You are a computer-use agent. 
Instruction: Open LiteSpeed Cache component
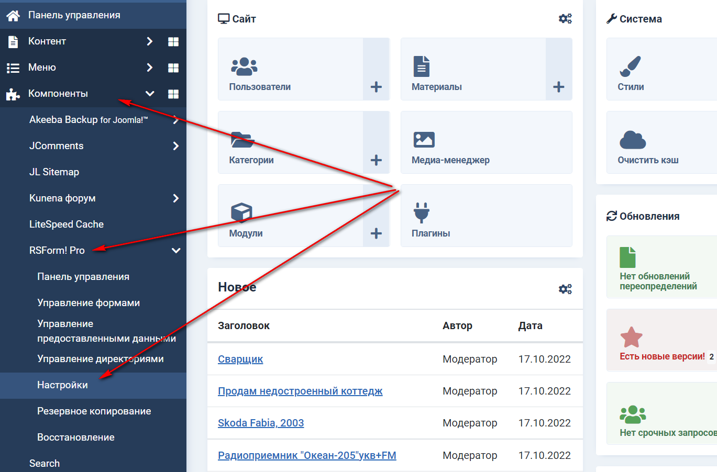(67, 224)
